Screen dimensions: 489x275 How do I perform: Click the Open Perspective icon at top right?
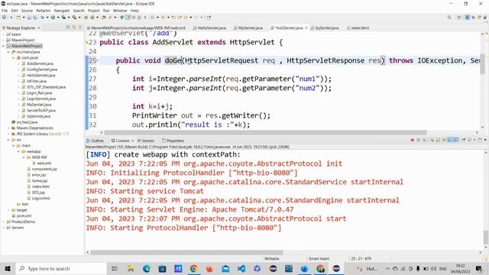(x=459, y=18)
